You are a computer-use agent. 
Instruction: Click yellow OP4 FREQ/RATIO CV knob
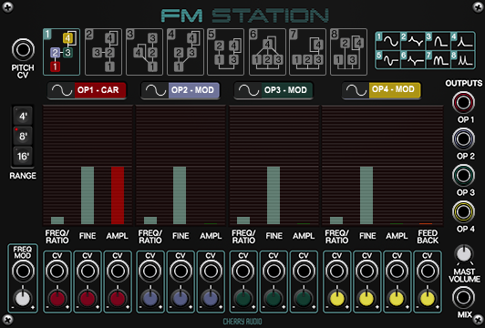tap(336, 298)
